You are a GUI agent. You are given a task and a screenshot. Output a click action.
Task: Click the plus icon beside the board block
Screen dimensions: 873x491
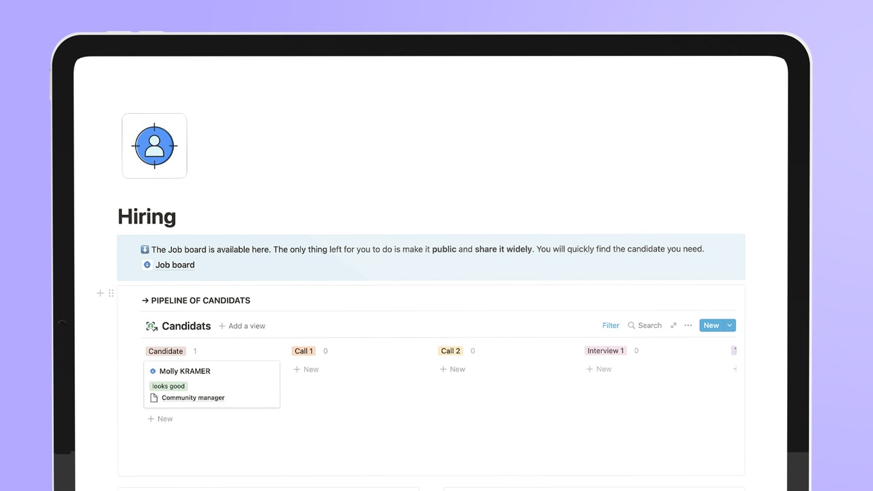pyautogui.click(x=100, y=293)
